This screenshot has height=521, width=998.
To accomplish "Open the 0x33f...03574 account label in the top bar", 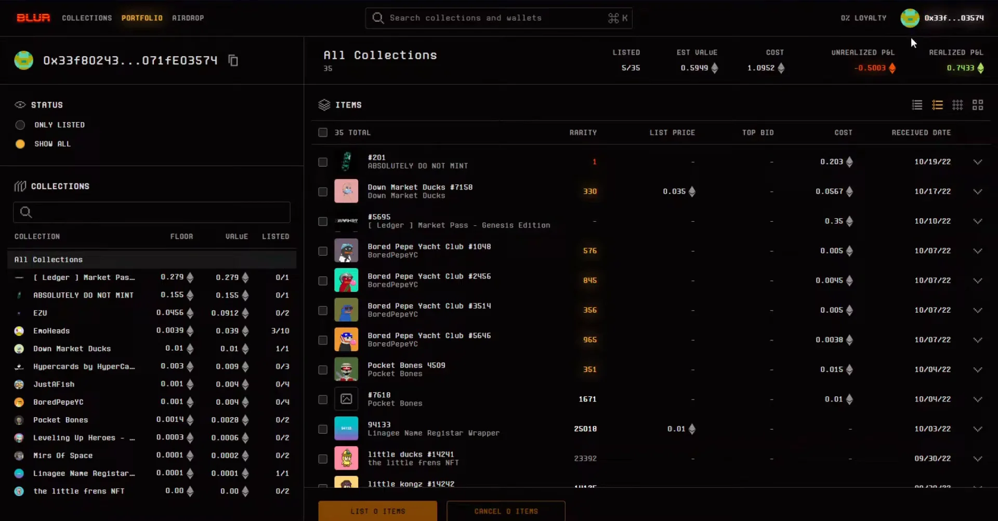I will [x=954, y=18].
